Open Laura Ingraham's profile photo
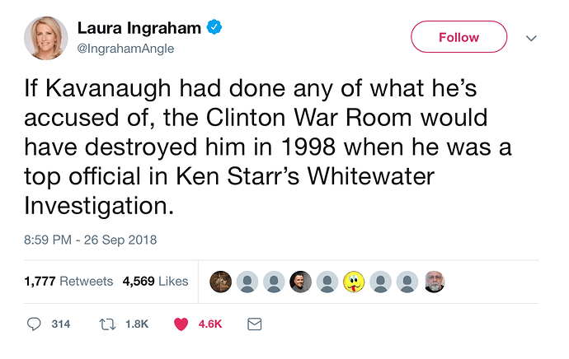 tap(46, 38)
